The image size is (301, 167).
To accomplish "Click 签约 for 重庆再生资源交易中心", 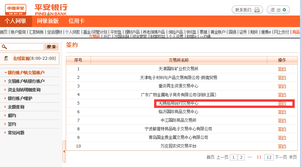I will [x=282, y=86].
